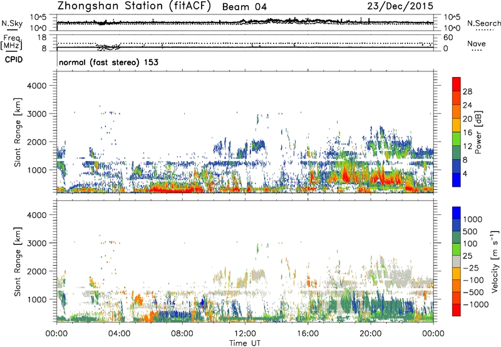Click the '60' tick on the Nave axis
This screenshot has width=501, height=347.
coord(448,38)
